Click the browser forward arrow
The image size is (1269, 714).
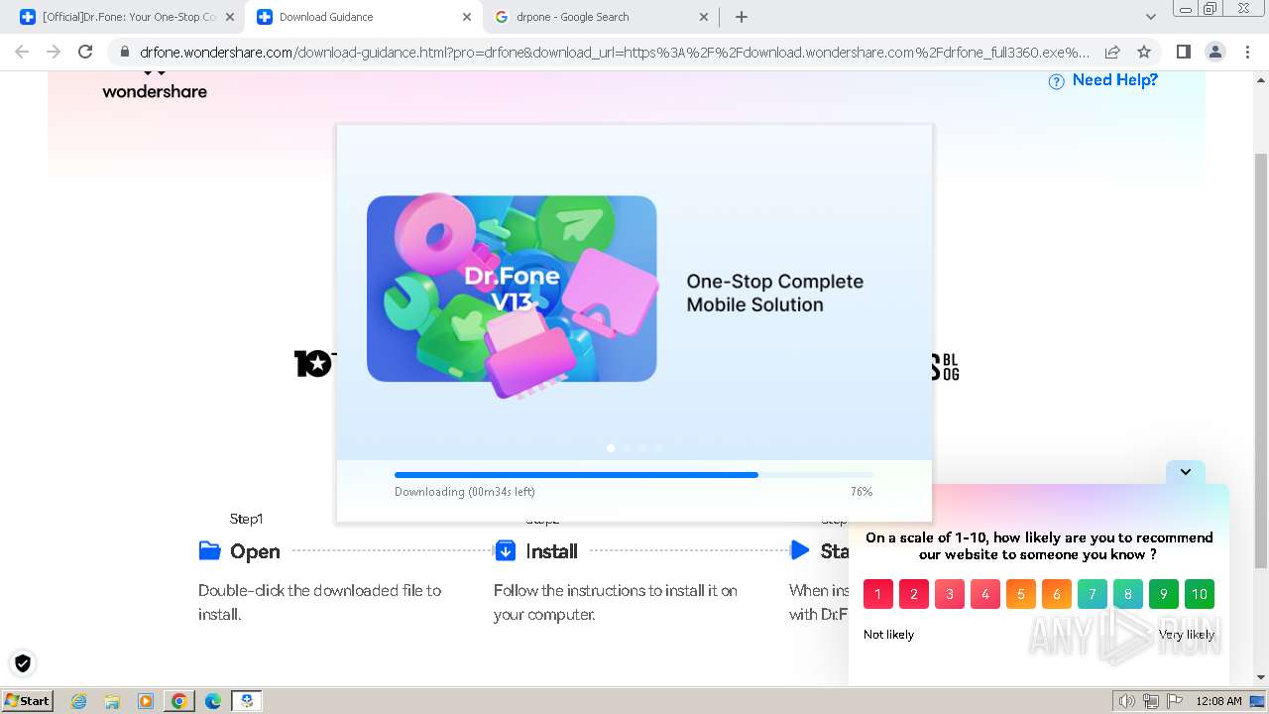[x=54, y=53]
